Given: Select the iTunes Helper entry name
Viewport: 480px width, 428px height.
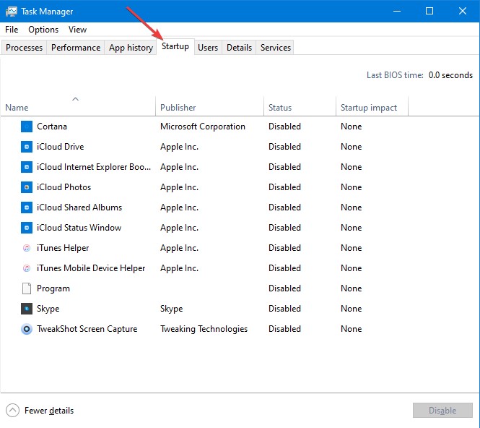Looking at the screenshot, I should click(x=63, y=248).
